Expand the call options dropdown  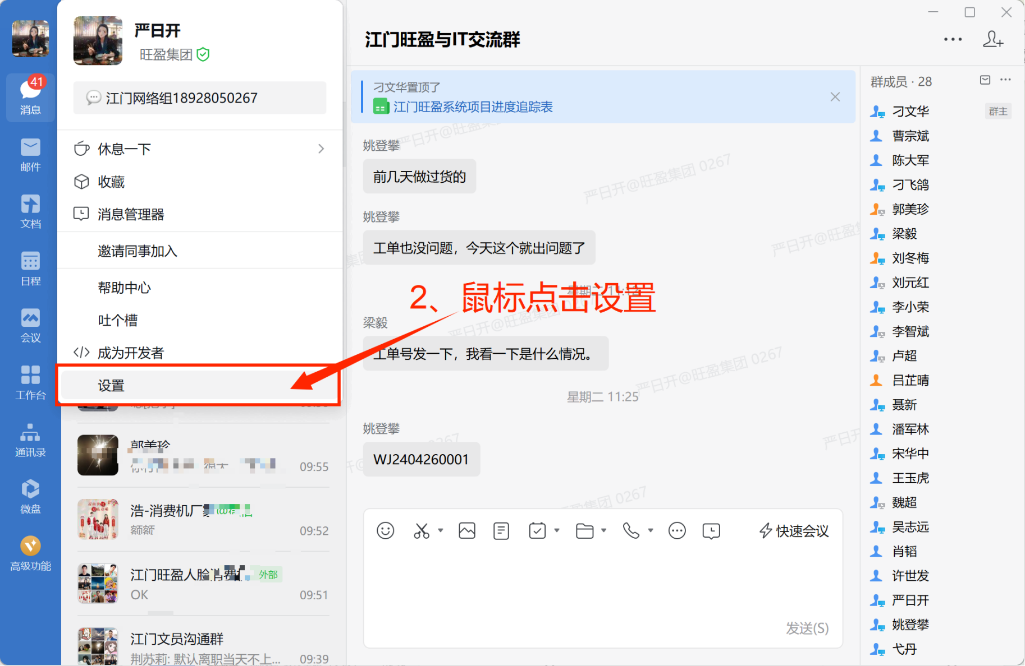pos(651,530)
